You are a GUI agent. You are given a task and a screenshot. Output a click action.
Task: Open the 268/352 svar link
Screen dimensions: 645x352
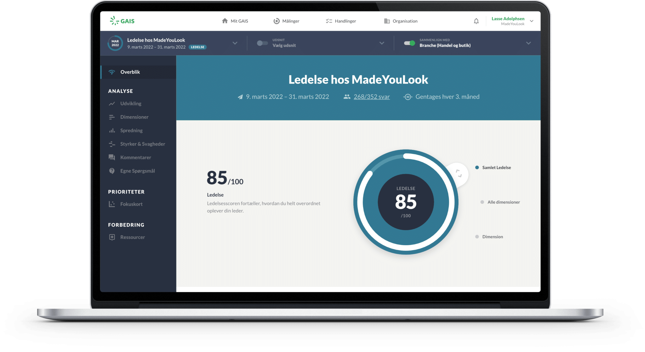[372, 97]
